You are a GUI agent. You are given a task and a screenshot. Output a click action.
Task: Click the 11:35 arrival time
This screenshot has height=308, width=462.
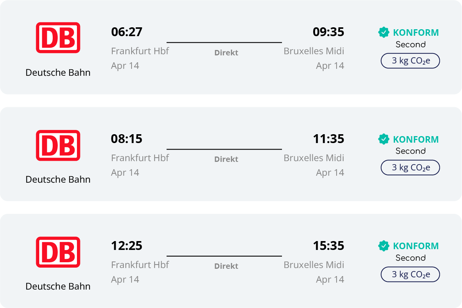[328, 139]
